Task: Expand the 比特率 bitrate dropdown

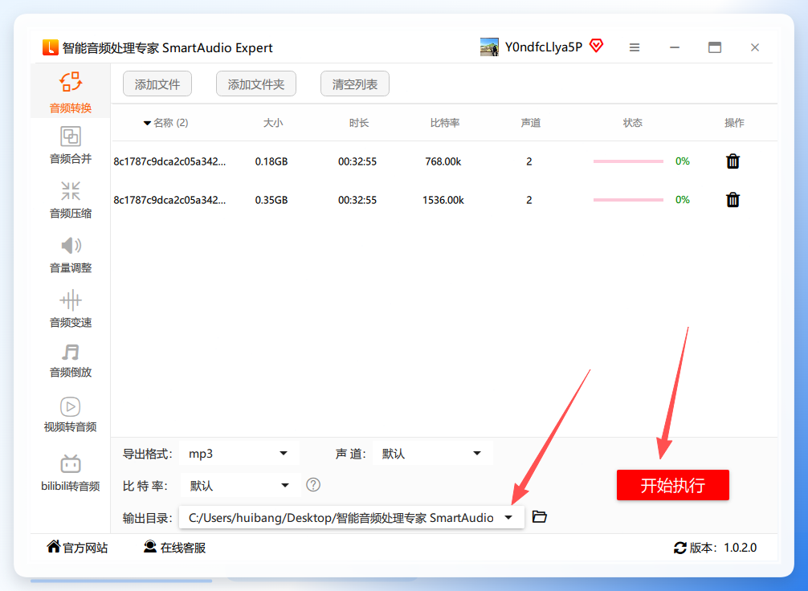Action: click(239, 485)
